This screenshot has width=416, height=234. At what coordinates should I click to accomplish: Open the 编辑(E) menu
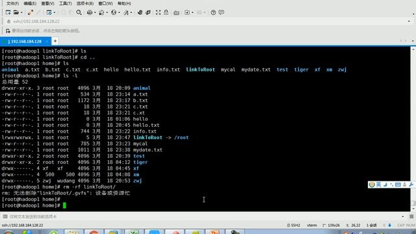tap(30, 3)
